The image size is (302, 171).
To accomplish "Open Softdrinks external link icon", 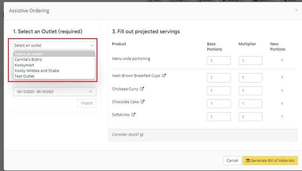I will (133, 114).
